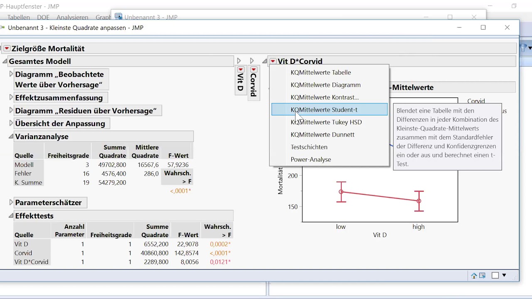Open Analysieren menu in main window
Screen dimensions: 532x299
(x=72, y=17)
